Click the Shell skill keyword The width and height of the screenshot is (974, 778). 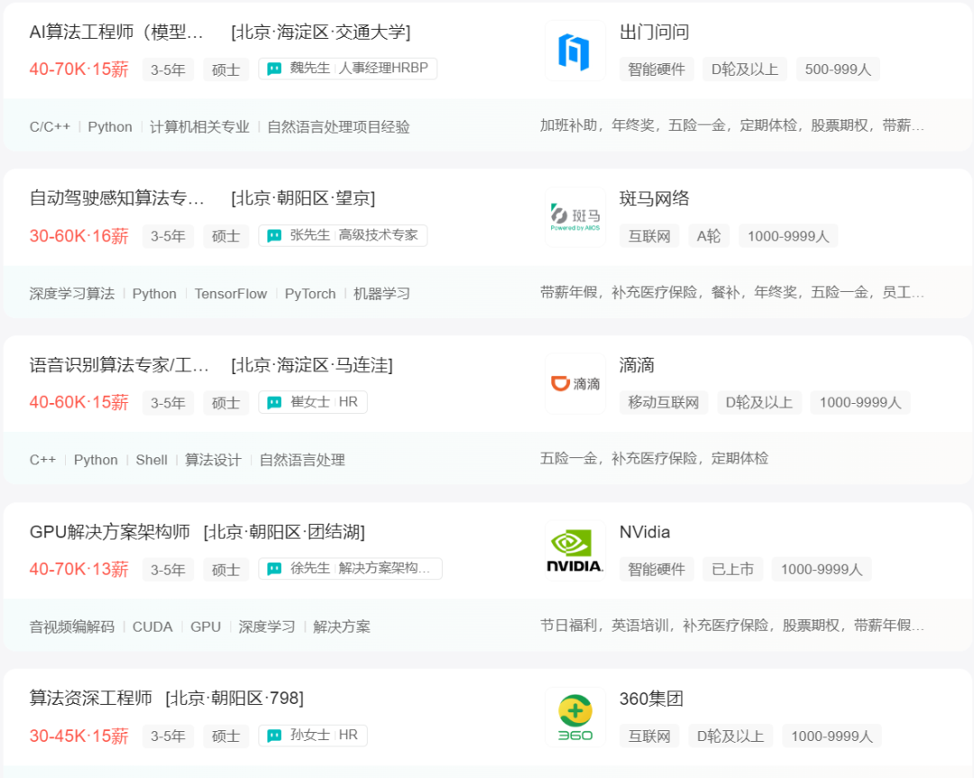(x=152, y=460)
